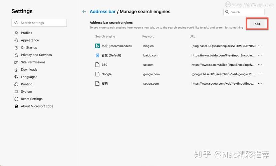Go to Downloads settings
276x166 pixels.
pos(29,70)
